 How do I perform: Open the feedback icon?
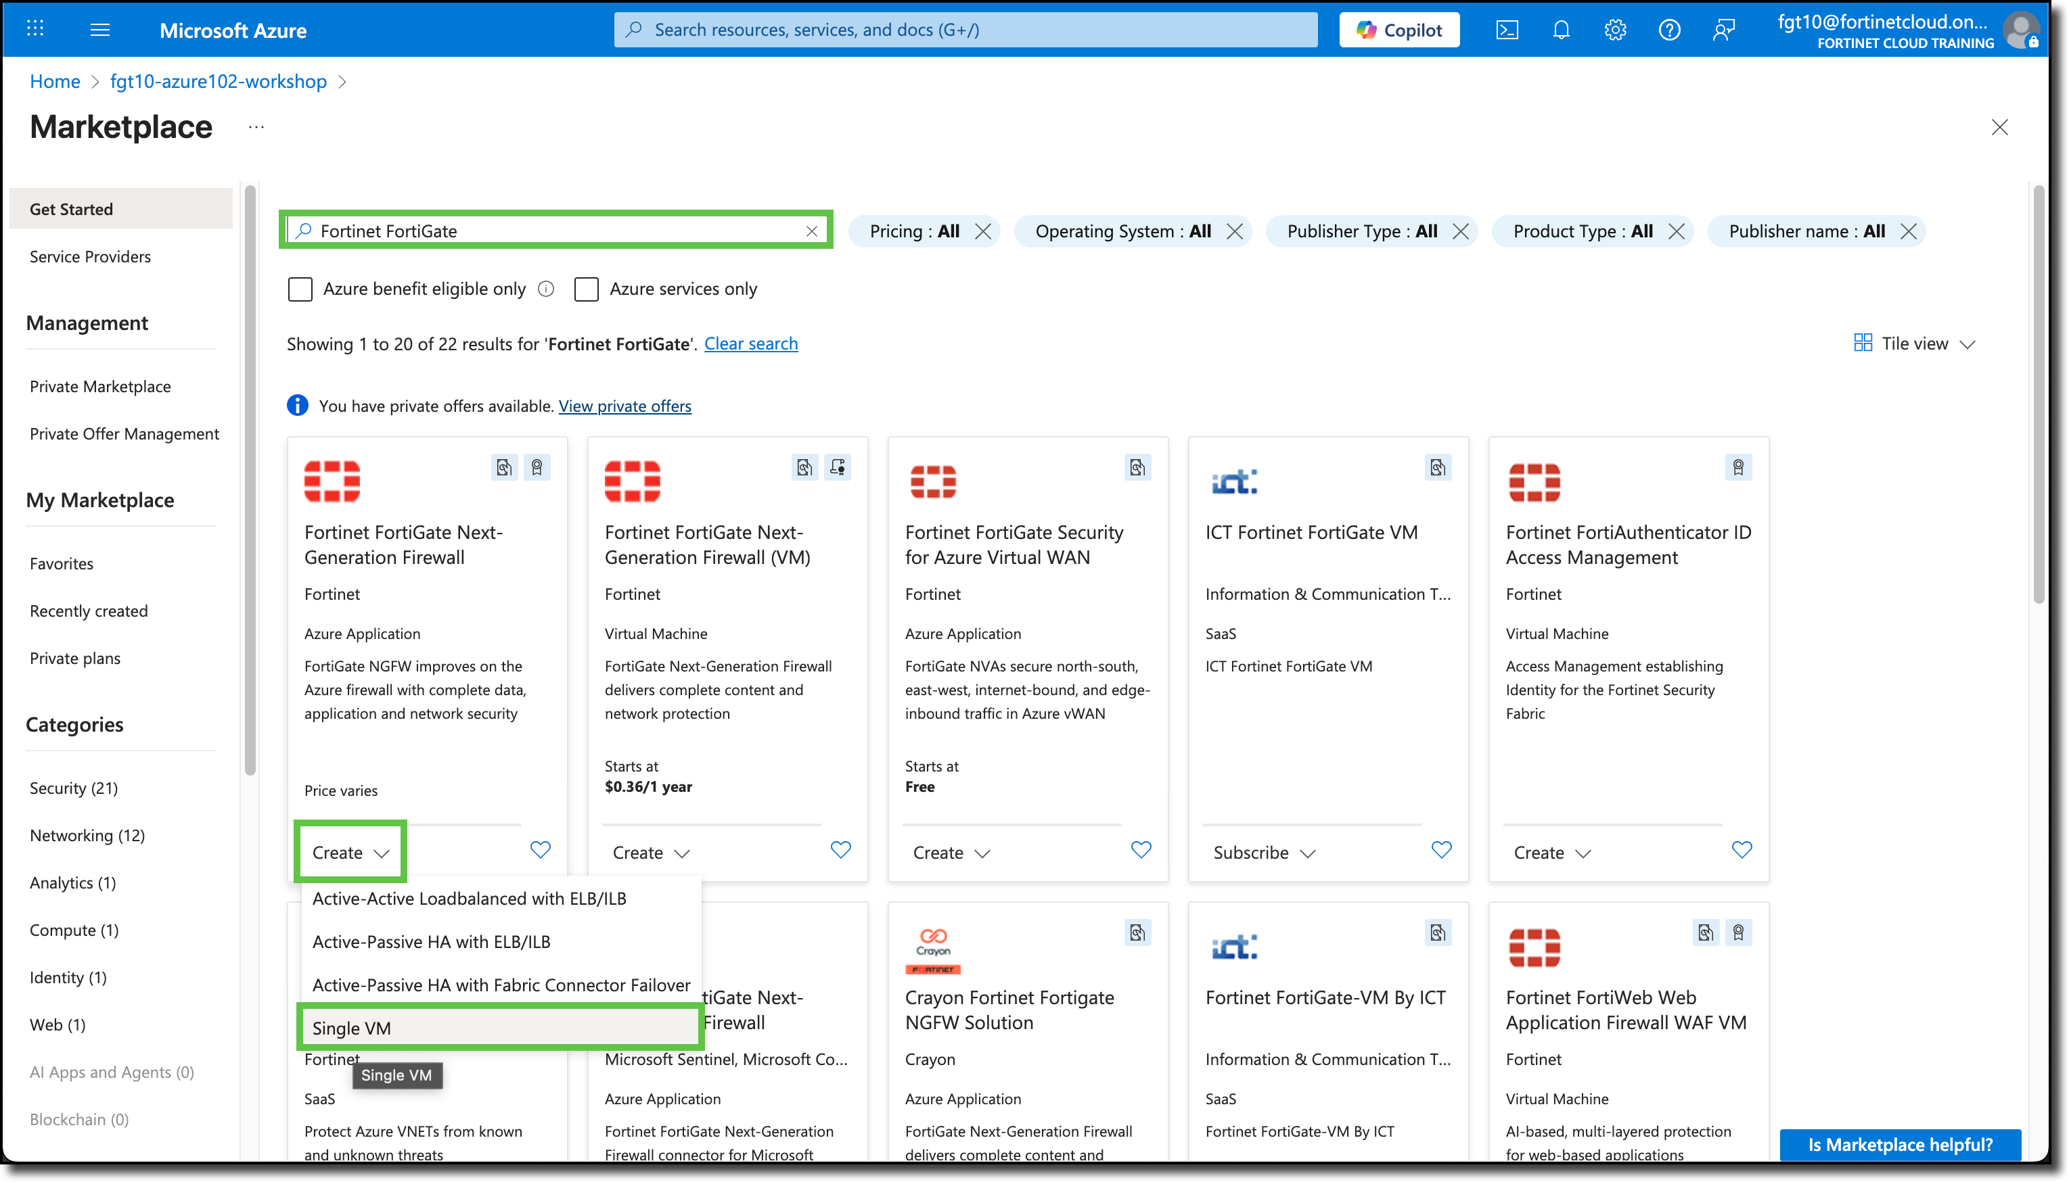click(1723, 29)
